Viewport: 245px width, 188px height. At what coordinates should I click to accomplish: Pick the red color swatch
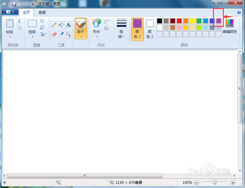pos(179,21)
